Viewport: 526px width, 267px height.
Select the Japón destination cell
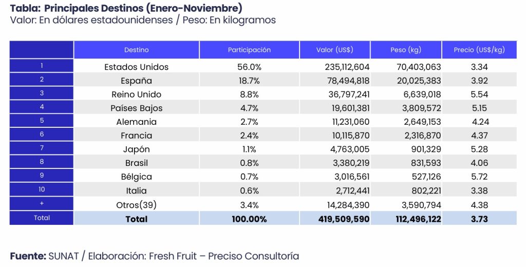click(136, 149)
